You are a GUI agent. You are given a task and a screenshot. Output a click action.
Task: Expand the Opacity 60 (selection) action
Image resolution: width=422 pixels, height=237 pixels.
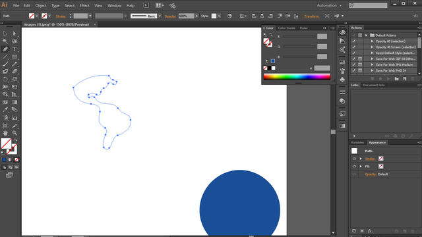[x=372, y=41]
